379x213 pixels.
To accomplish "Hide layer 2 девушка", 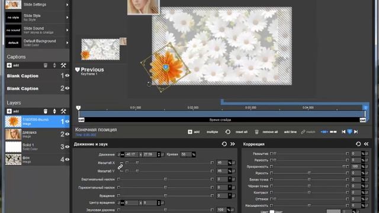I will [67, 134].
